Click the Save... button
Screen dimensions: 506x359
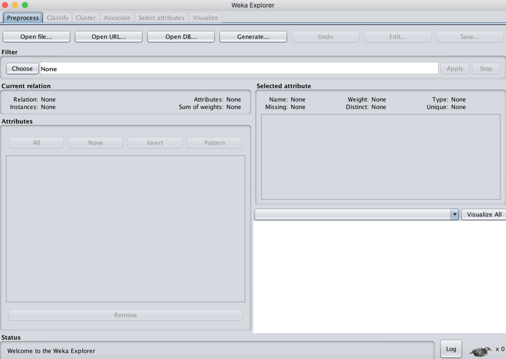click(470, 37)
